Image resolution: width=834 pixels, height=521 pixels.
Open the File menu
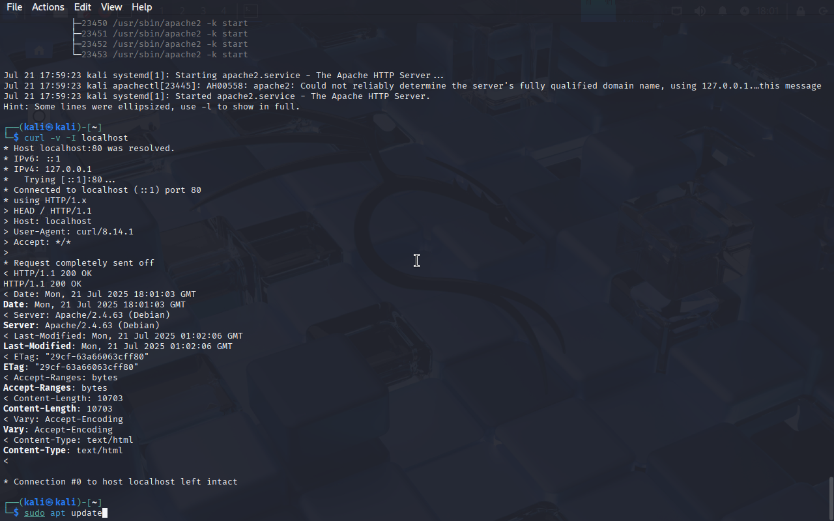(x=14, y=7)
